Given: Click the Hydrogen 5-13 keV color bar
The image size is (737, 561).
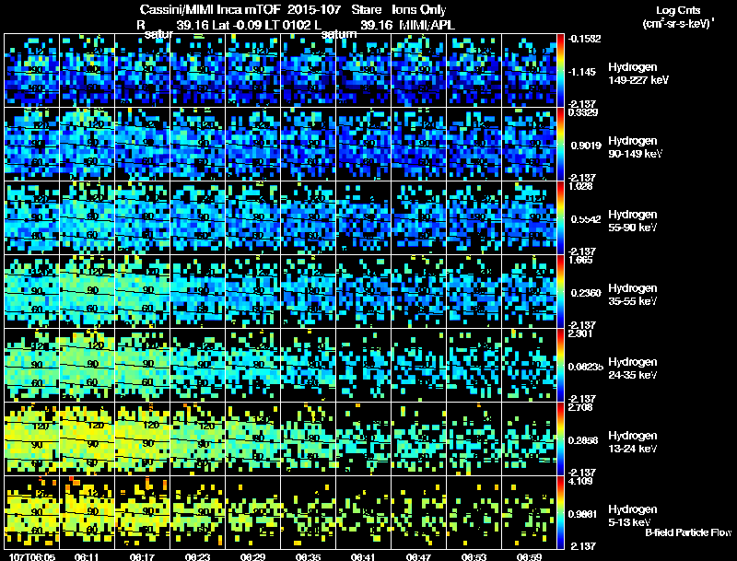Looking at the screenshot, I should pyautogui.click(x=560, y=512).
